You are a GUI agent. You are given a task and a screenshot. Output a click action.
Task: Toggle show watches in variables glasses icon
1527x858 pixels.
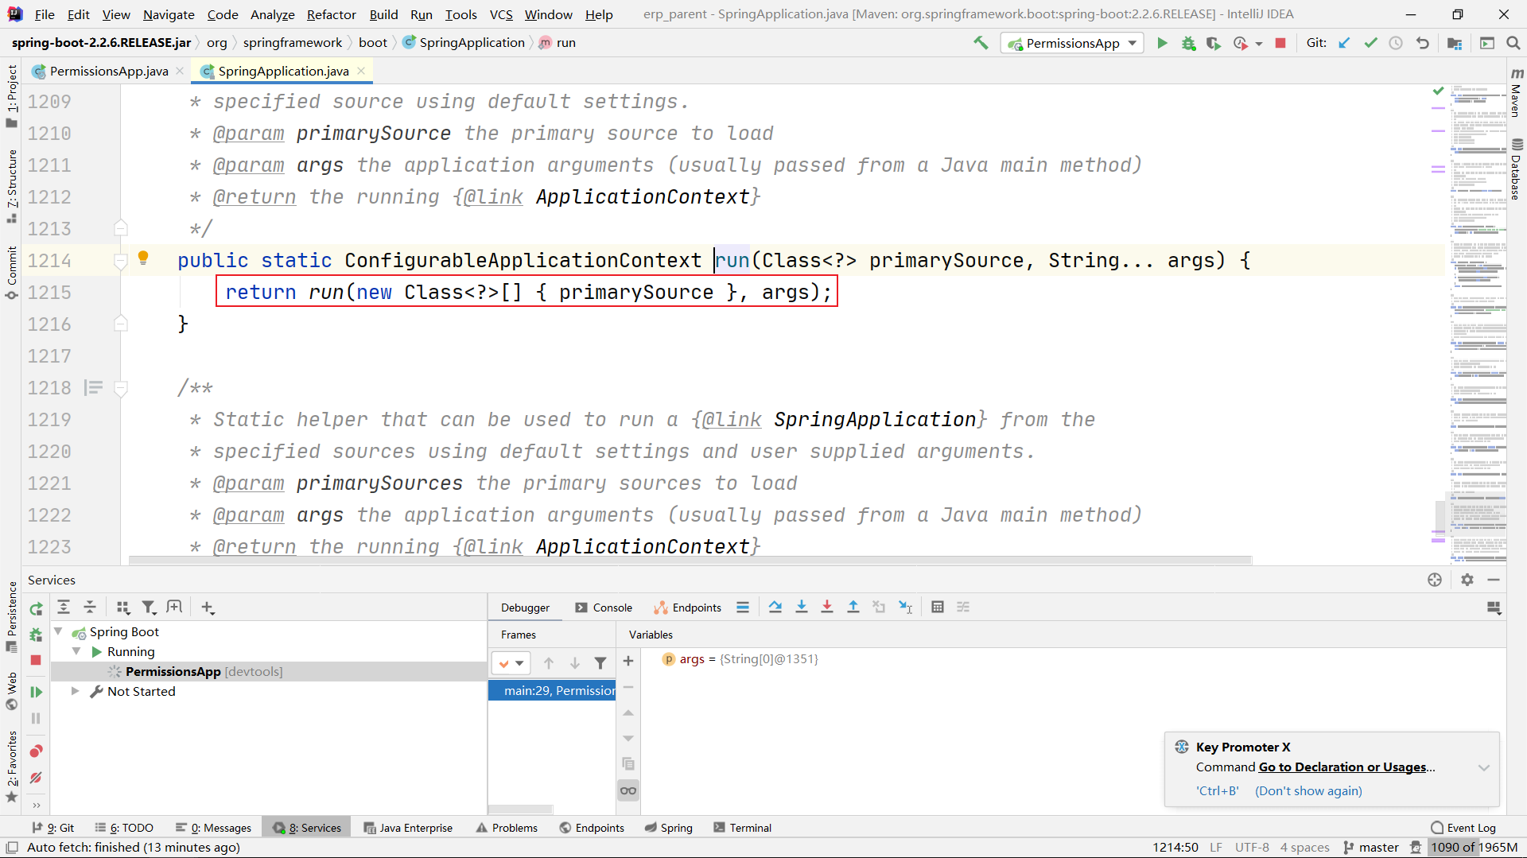[x=628, y=790]
